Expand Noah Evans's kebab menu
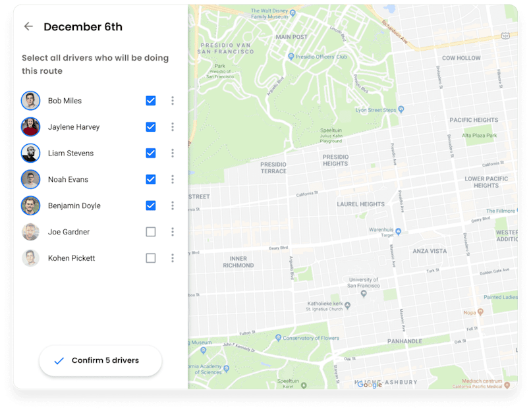This screenshot has height=411, width=531. point(172,179)
